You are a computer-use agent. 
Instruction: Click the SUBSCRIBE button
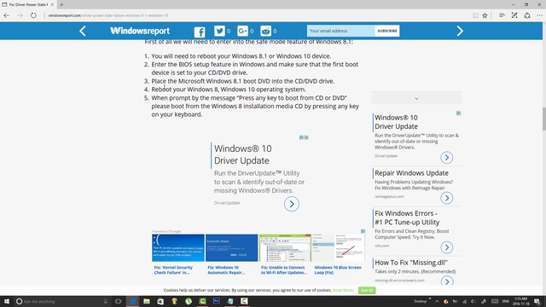click(x=387, y=31)
